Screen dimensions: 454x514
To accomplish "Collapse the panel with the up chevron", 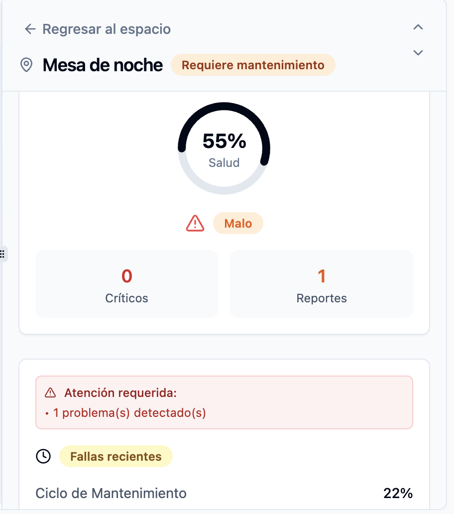I will click(418, 27).
